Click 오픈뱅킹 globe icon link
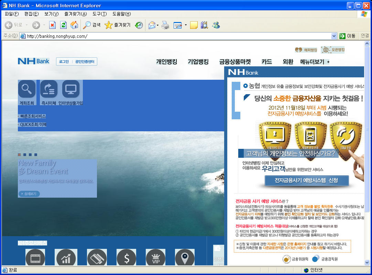Screen dimensions: 372x275 coord(332,50)
